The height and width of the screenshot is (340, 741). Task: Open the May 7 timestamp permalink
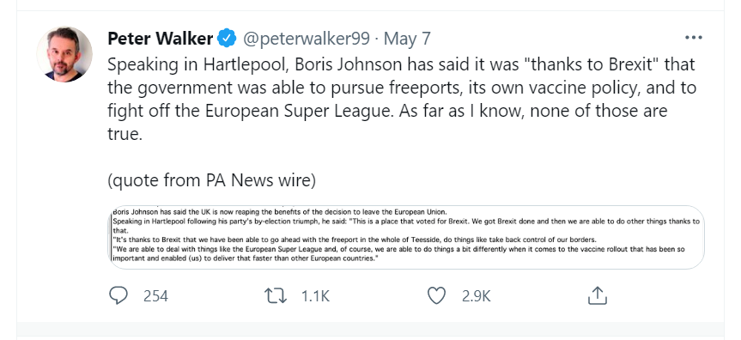click(x=407, y=39)
